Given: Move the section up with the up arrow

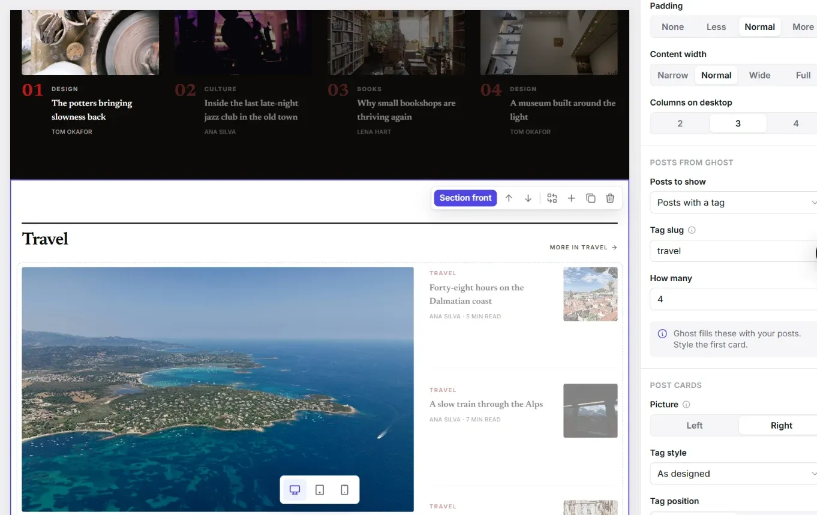Looking at the screenshot, I should [509, 198].
